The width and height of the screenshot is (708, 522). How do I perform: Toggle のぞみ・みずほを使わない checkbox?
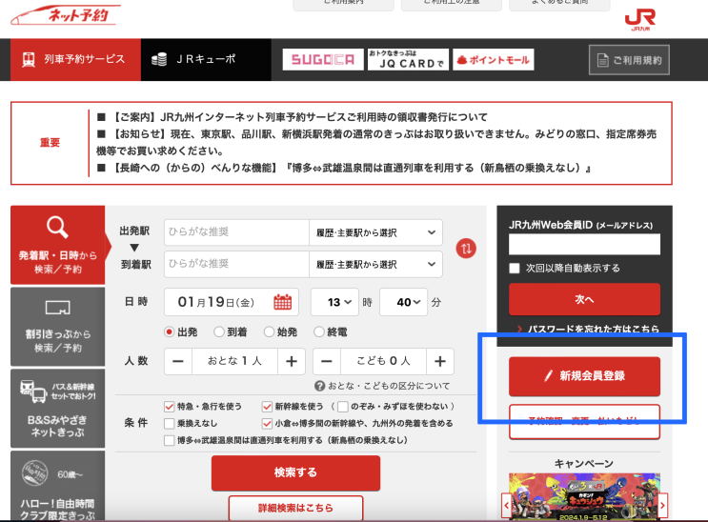pos(343,407)
